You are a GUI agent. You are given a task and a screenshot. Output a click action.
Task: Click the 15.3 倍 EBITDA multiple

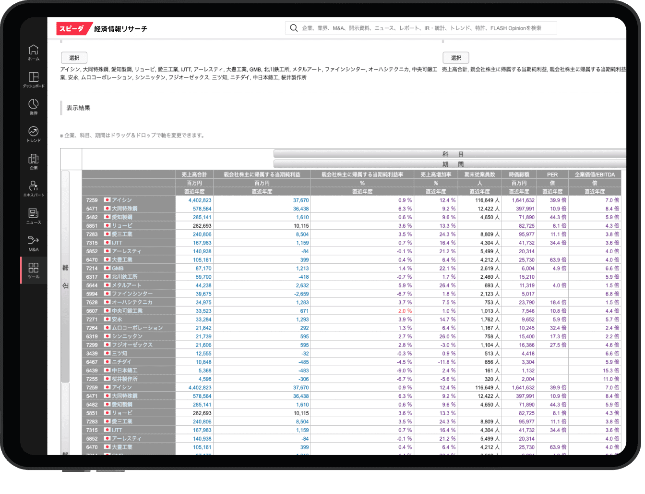pos(611,370)
